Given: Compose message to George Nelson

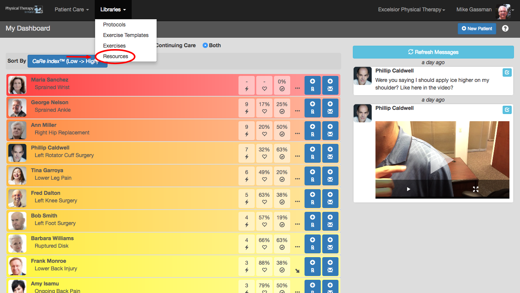Looking at the screenshot, I should 330,108.
